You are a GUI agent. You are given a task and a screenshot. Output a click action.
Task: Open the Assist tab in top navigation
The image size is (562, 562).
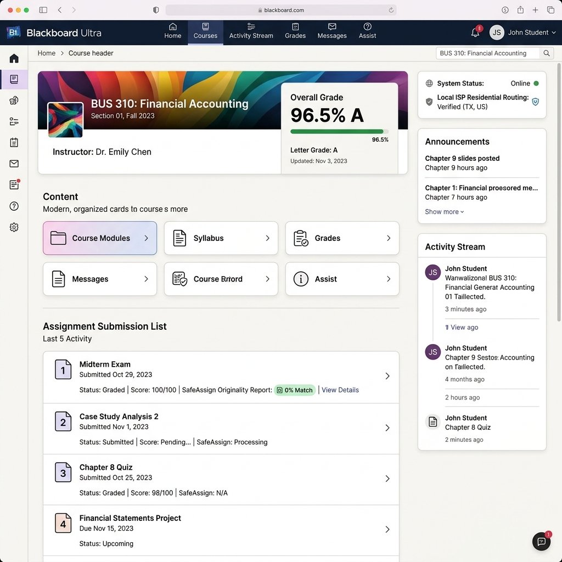367,31
